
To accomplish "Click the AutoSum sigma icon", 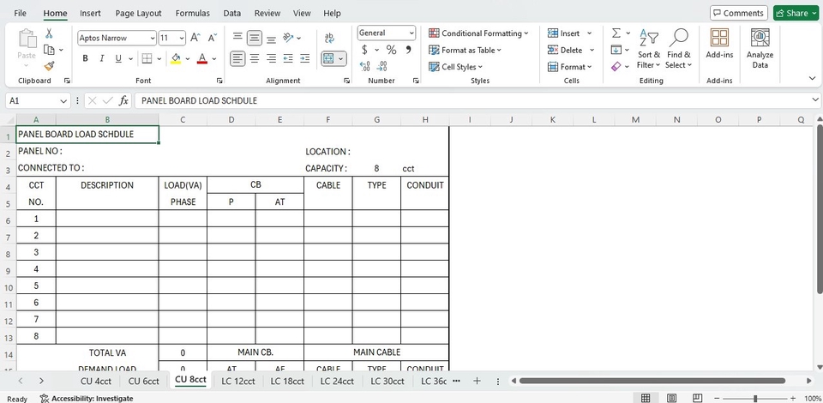I will point(616,33).
